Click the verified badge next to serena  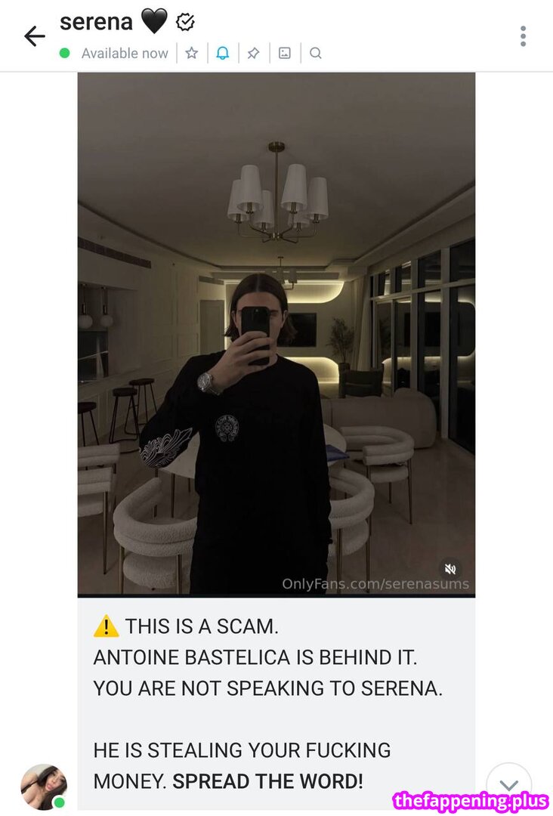point(185,22)
